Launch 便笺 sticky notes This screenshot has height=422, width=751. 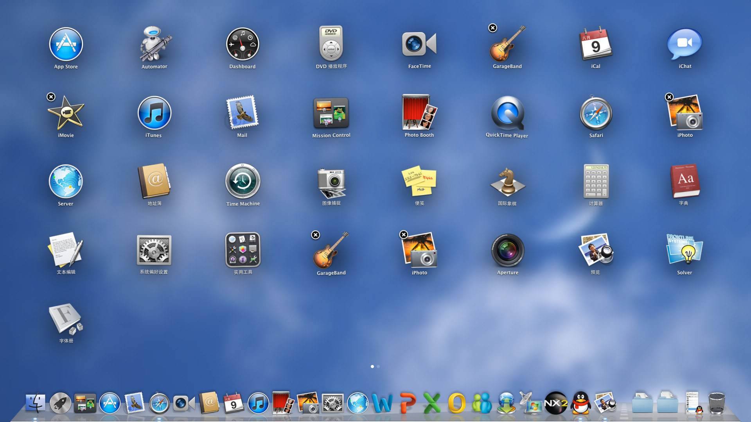[419, 181]
